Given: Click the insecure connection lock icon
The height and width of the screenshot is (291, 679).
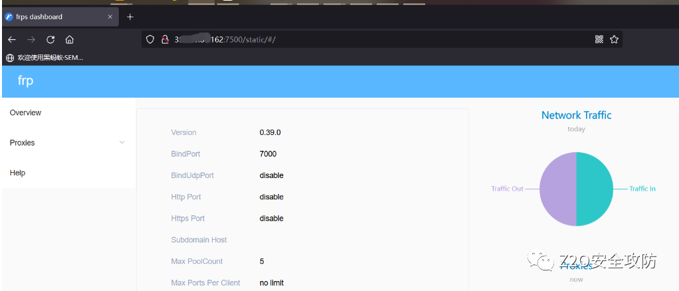Looking at the screenshot, I should 165,40.
